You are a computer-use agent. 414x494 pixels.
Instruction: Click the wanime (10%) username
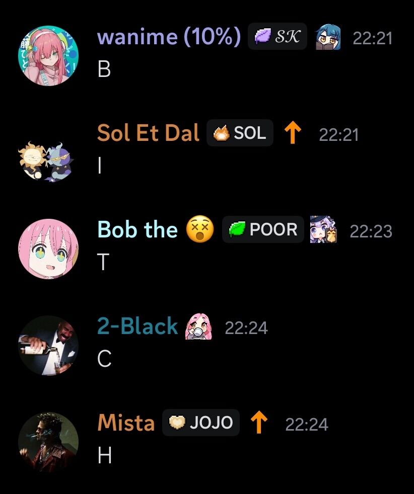(169, 37)
